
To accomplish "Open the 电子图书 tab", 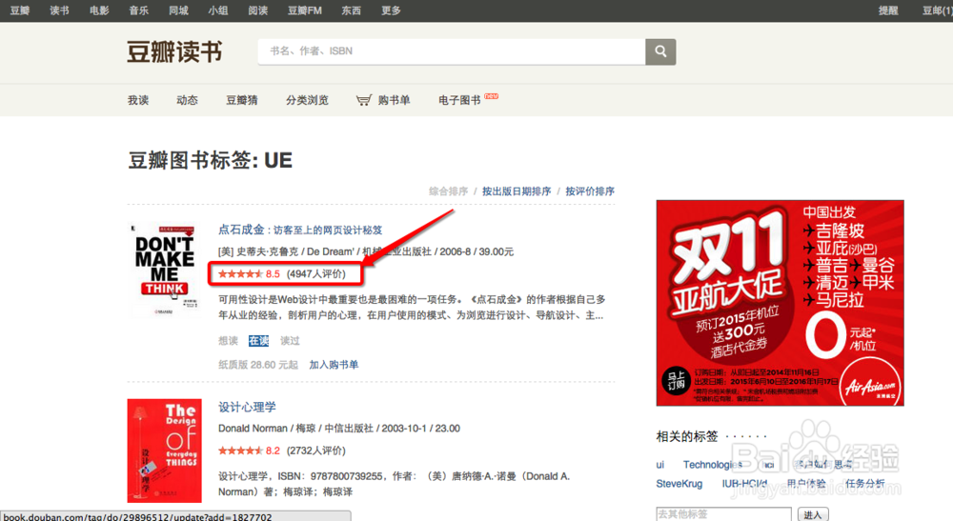I will [459, 100].
